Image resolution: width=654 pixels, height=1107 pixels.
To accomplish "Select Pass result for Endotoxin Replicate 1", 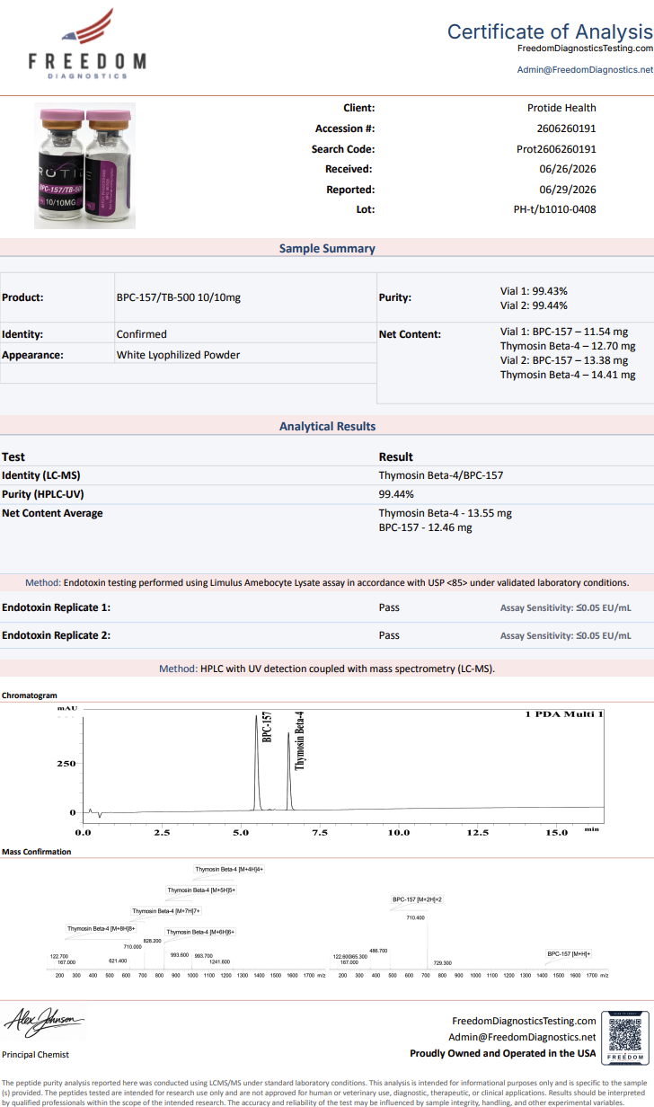I will pyautogui.click(x=389, y=607).
